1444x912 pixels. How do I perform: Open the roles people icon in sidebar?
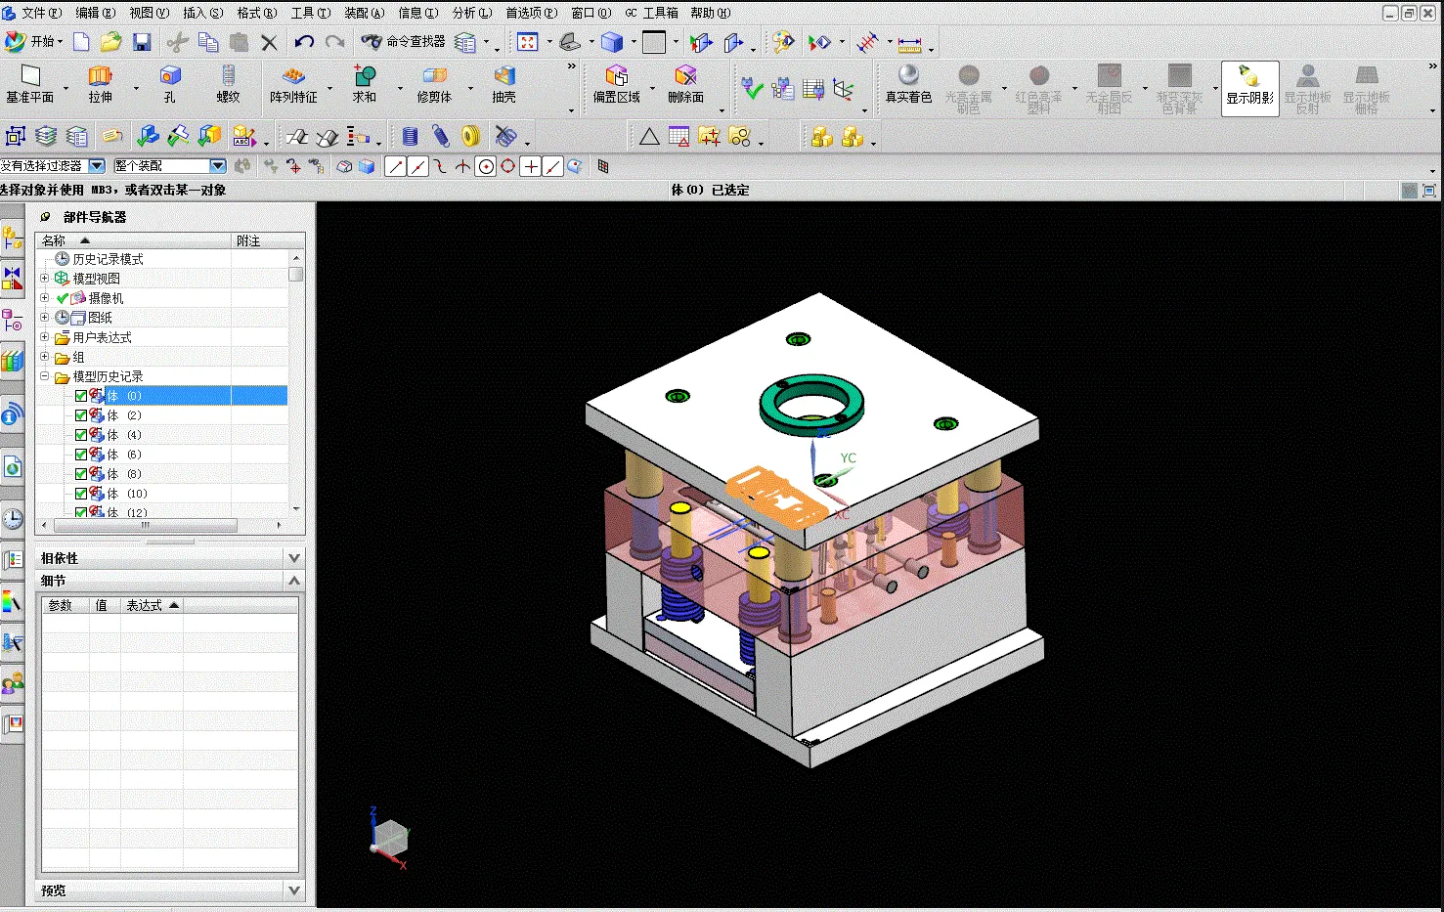[12, 683]
